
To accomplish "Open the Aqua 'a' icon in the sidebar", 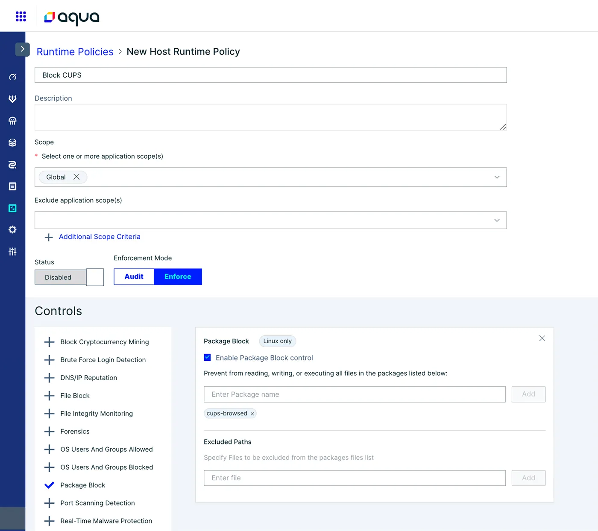I will pyautogui.click(x=12, y=164).
